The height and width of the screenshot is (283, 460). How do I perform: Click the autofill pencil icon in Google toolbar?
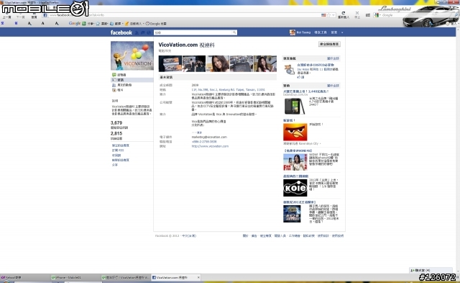(126, 24)
